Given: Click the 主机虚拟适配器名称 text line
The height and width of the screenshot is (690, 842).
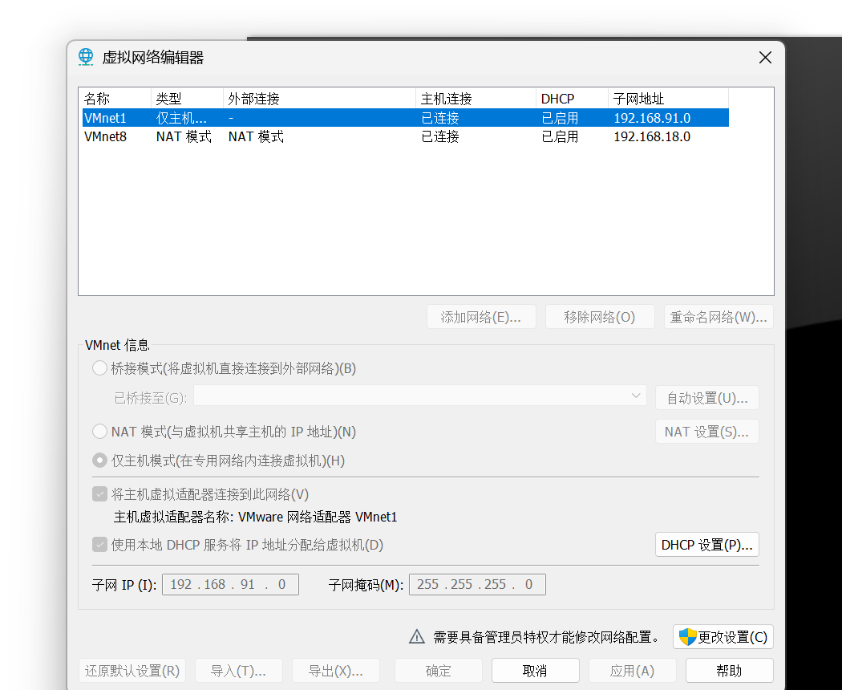Looking at the screenshot, I should tap(255, 517).
